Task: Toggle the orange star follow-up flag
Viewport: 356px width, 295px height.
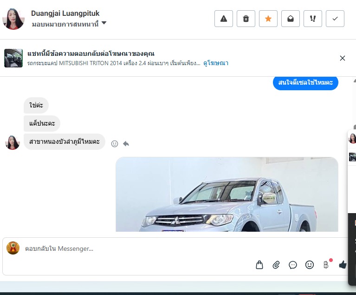Action: (268, 19)
